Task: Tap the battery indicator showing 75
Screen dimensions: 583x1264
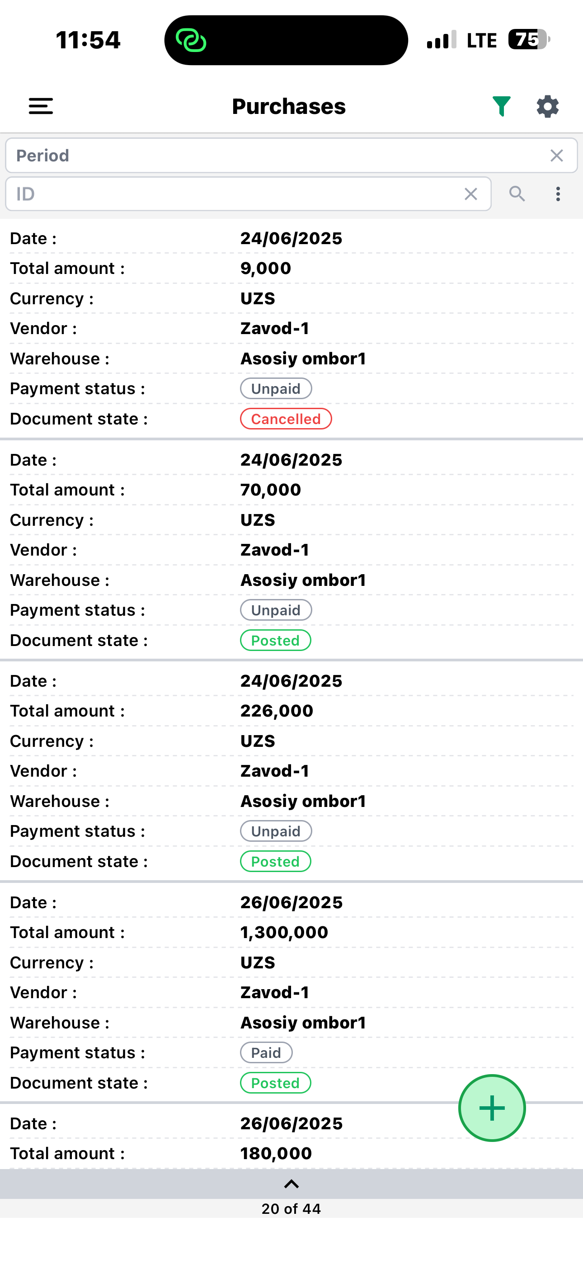Action: point(529,39)
